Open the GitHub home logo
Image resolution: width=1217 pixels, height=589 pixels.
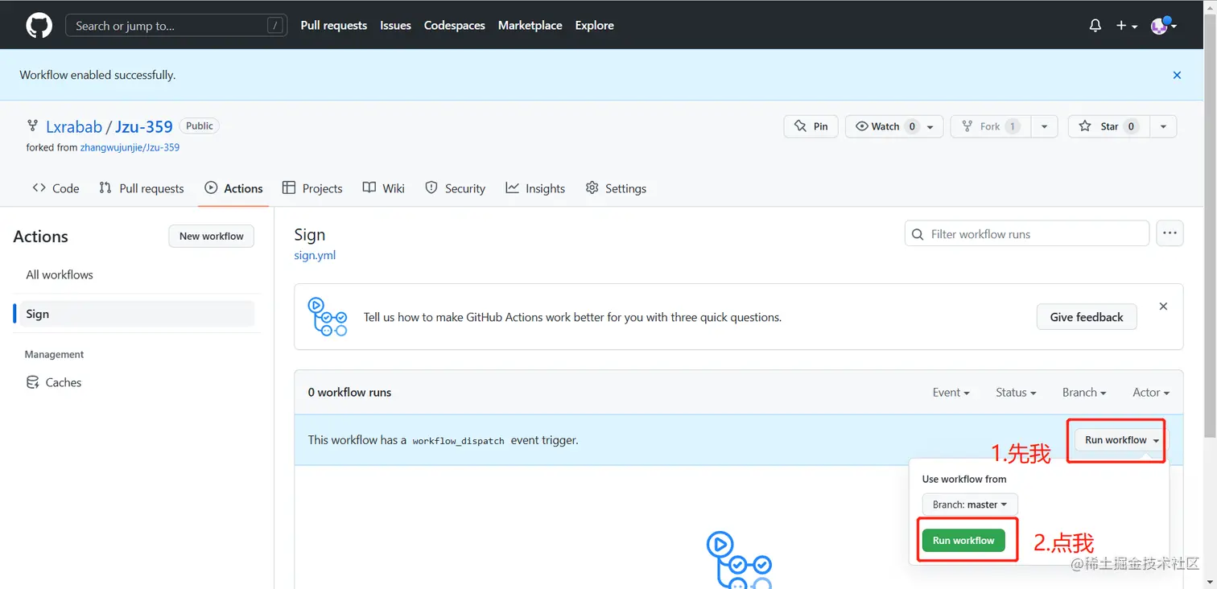pyautogui.click(x=39, y=26)
